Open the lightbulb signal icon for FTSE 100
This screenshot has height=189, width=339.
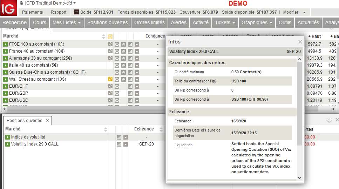click(x=110, y=44)
